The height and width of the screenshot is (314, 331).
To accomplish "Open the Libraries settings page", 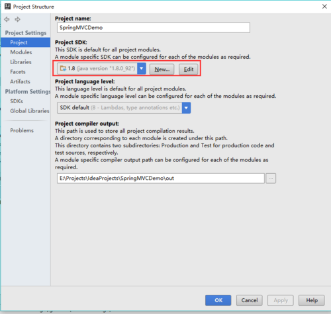I will 21,62.
